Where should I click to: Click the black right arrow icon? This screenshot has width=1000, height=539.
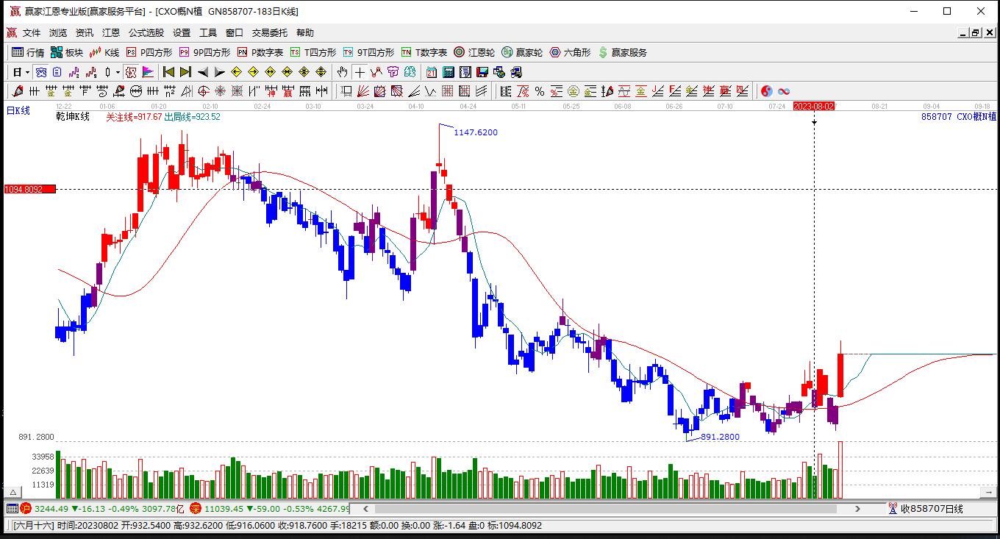tap(219, 72)
